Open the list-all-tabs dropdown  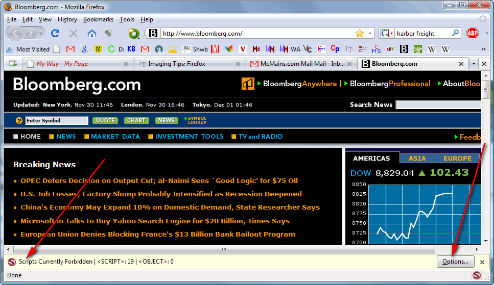(x=473, y=64)
